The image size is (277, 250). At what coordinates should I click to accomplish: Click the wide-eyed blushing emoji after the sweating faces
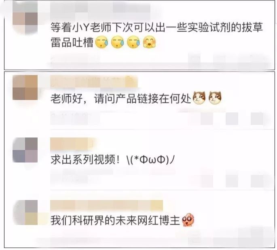click(150, 42)
